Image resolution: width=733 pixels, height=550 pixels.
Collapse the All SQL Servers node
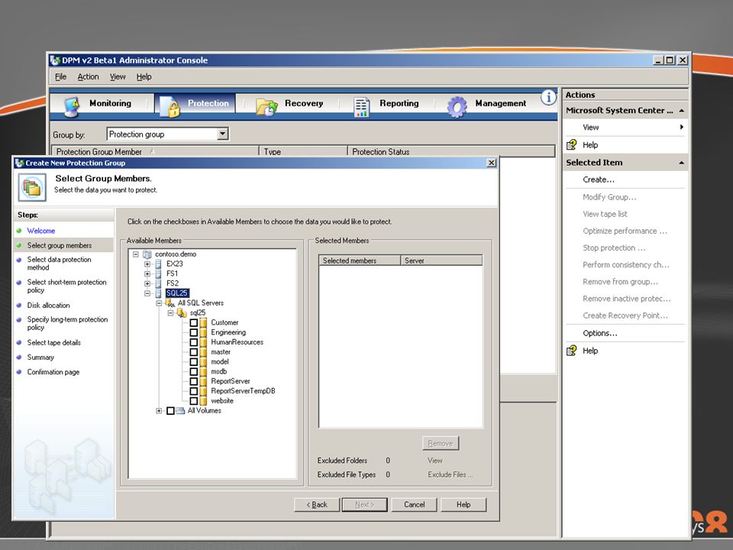pos(159,303)
